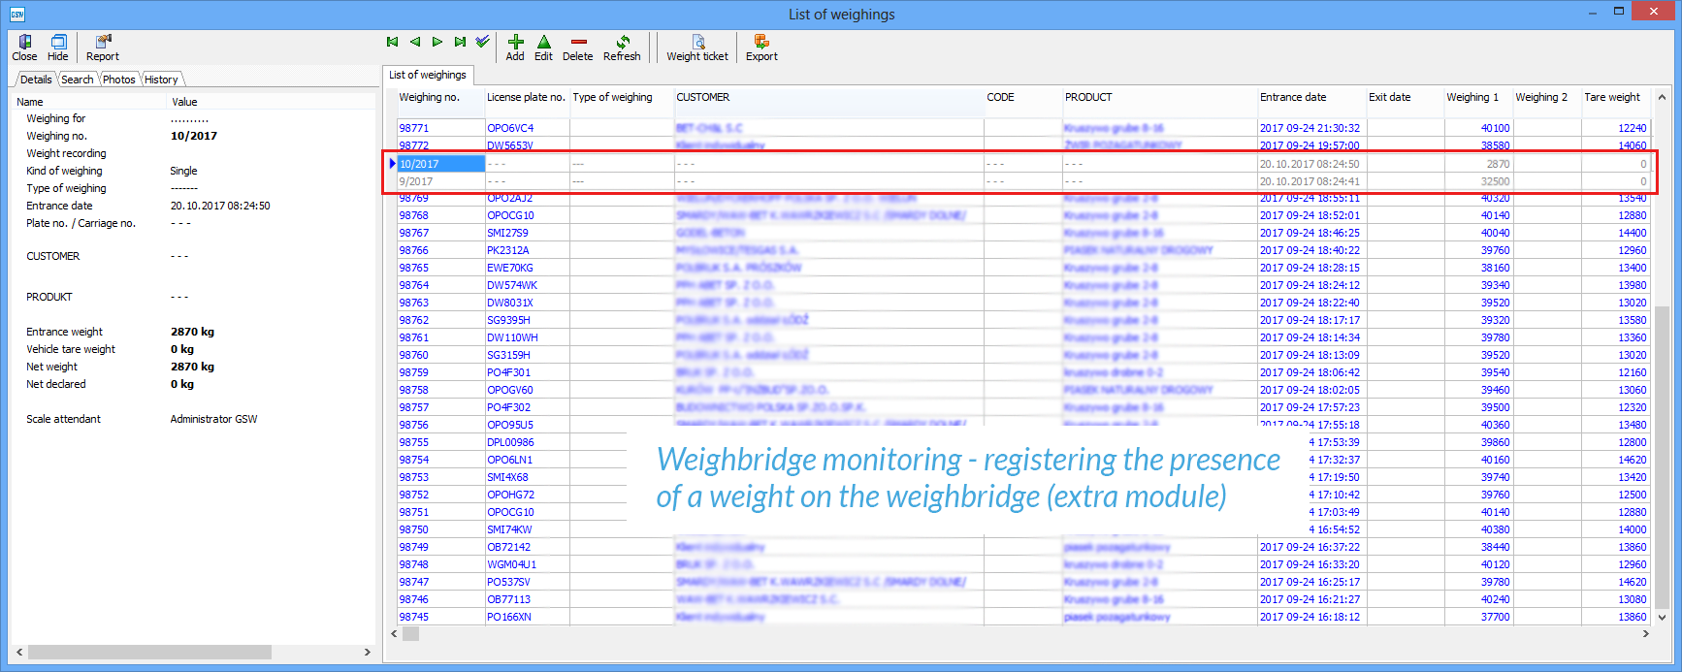Click the Add weighing plus icon
1682x672 pixels.
515,43
